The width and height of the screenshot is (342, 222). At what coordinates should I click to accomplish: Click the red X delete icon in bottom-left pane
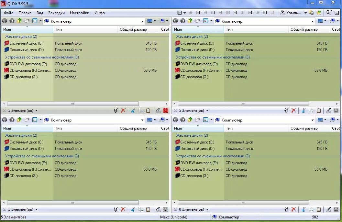(x=123, y=209)
